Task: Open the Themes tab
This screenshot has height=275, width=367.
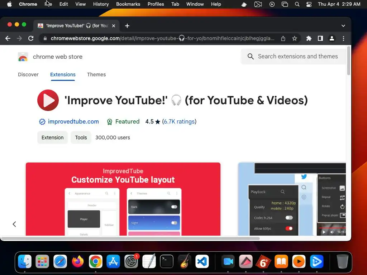Action: (96, 74)
